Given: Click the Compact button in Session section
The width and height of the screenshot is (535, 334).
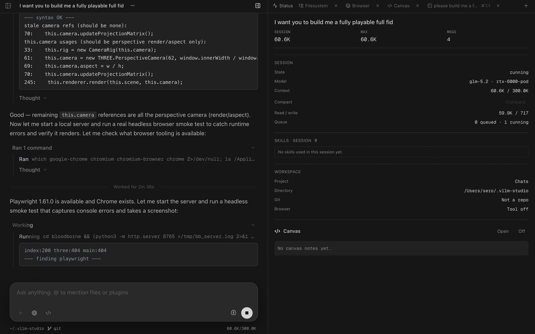Looking at the screenshot, I should pos(515,102).
